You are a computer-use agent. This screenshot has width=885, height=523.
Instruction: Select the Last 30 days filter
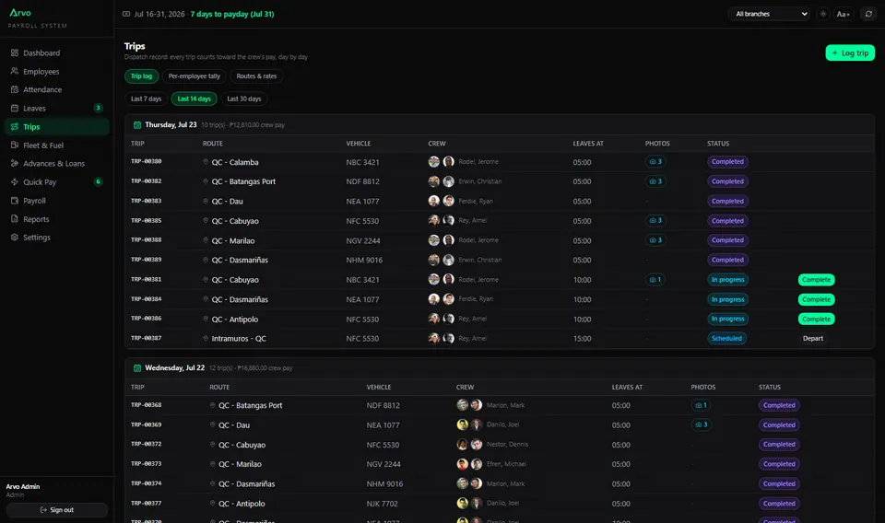(243, 99)
